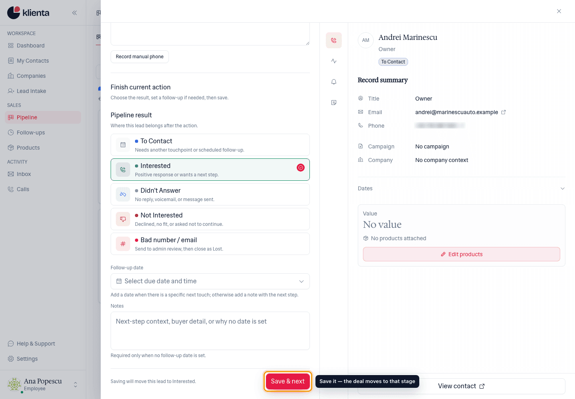Screen dimensions: 575x399
Task: Click the Title field icon
Action: tap(361, 98)
